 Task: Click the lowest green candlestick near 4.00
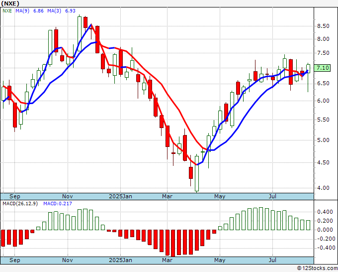point(197,174)
